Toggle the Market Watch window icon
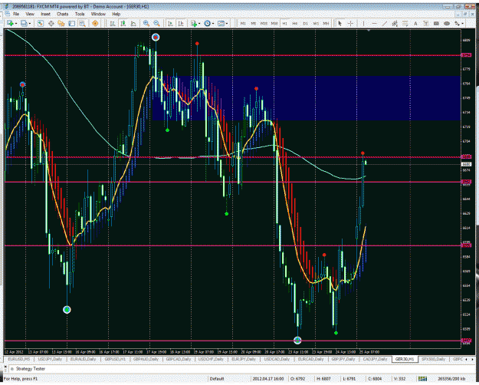This screenshot has height=385, width=479. [x=41, y=23]
